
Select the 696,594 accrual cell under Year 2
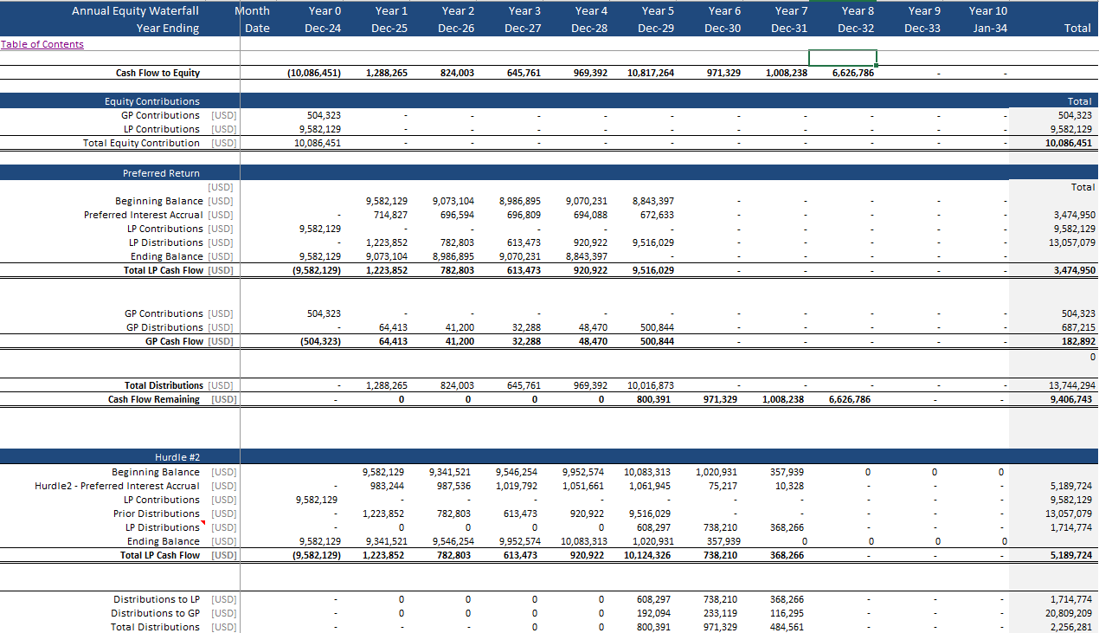pos(457,215)
